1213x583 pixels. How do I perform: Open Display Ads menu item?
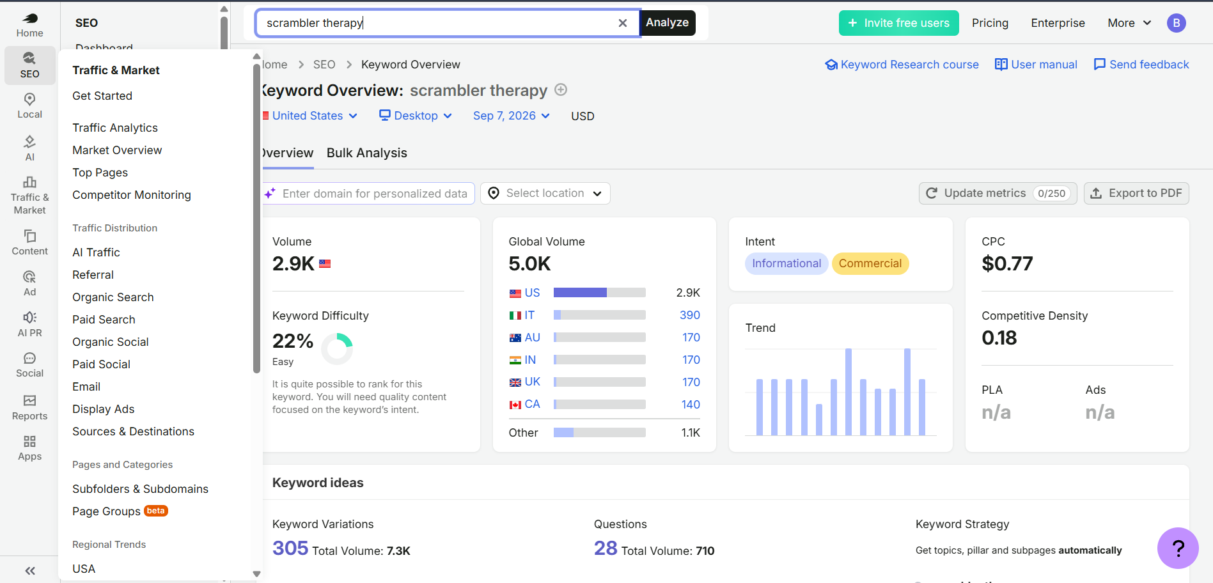[103, 409]
